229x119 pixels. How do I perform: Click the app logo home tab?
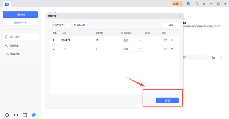click(7, 4)
